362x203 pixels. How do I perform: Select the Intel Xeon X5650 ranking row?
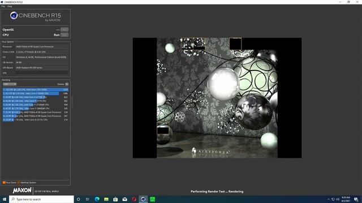pos(35,90)
